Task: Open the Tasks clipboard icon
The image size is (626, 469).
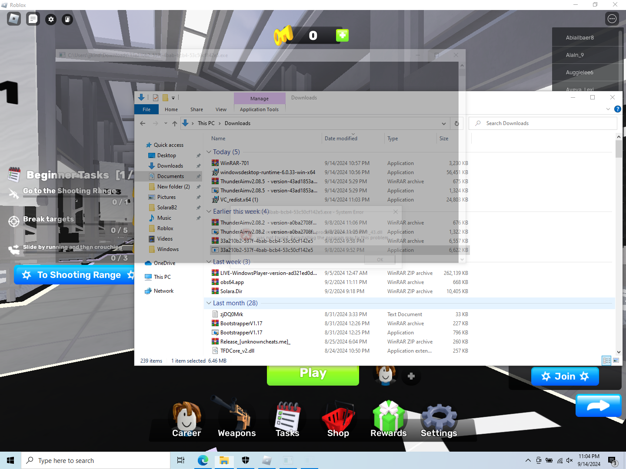Action: click(287, 419)
